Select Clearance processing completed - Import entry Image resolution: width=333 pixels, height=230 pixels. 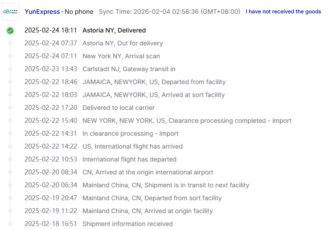pyautogui.click(x=187, y=121)
